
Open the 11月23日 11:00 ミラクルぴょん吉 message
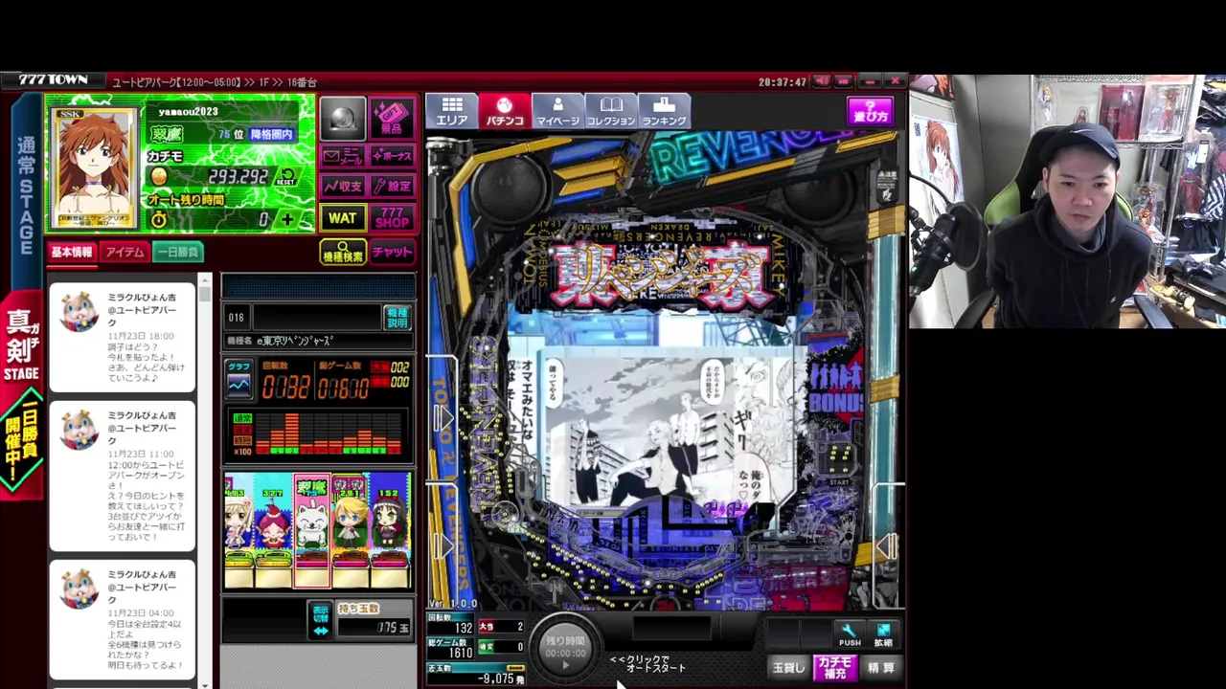coord(122,476)
